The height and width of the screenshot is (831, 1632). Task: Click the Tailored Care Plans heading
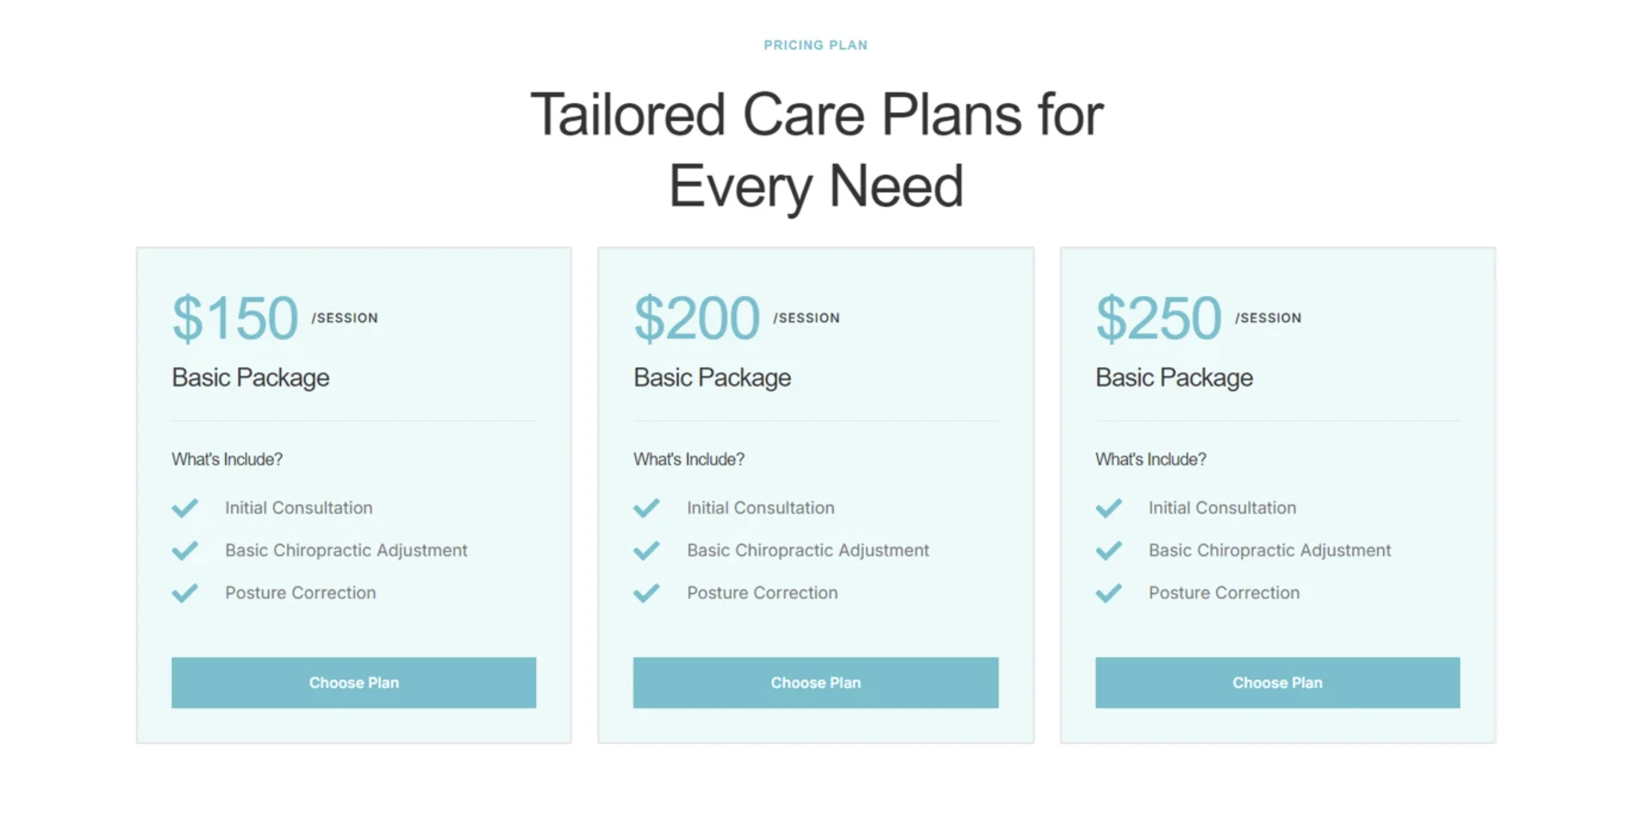816,150
